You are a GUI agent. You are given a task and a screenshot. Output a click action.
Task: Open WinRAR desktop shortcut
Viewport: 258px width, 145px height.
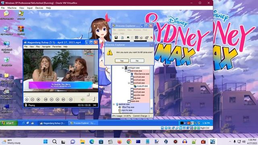[21, 31]
